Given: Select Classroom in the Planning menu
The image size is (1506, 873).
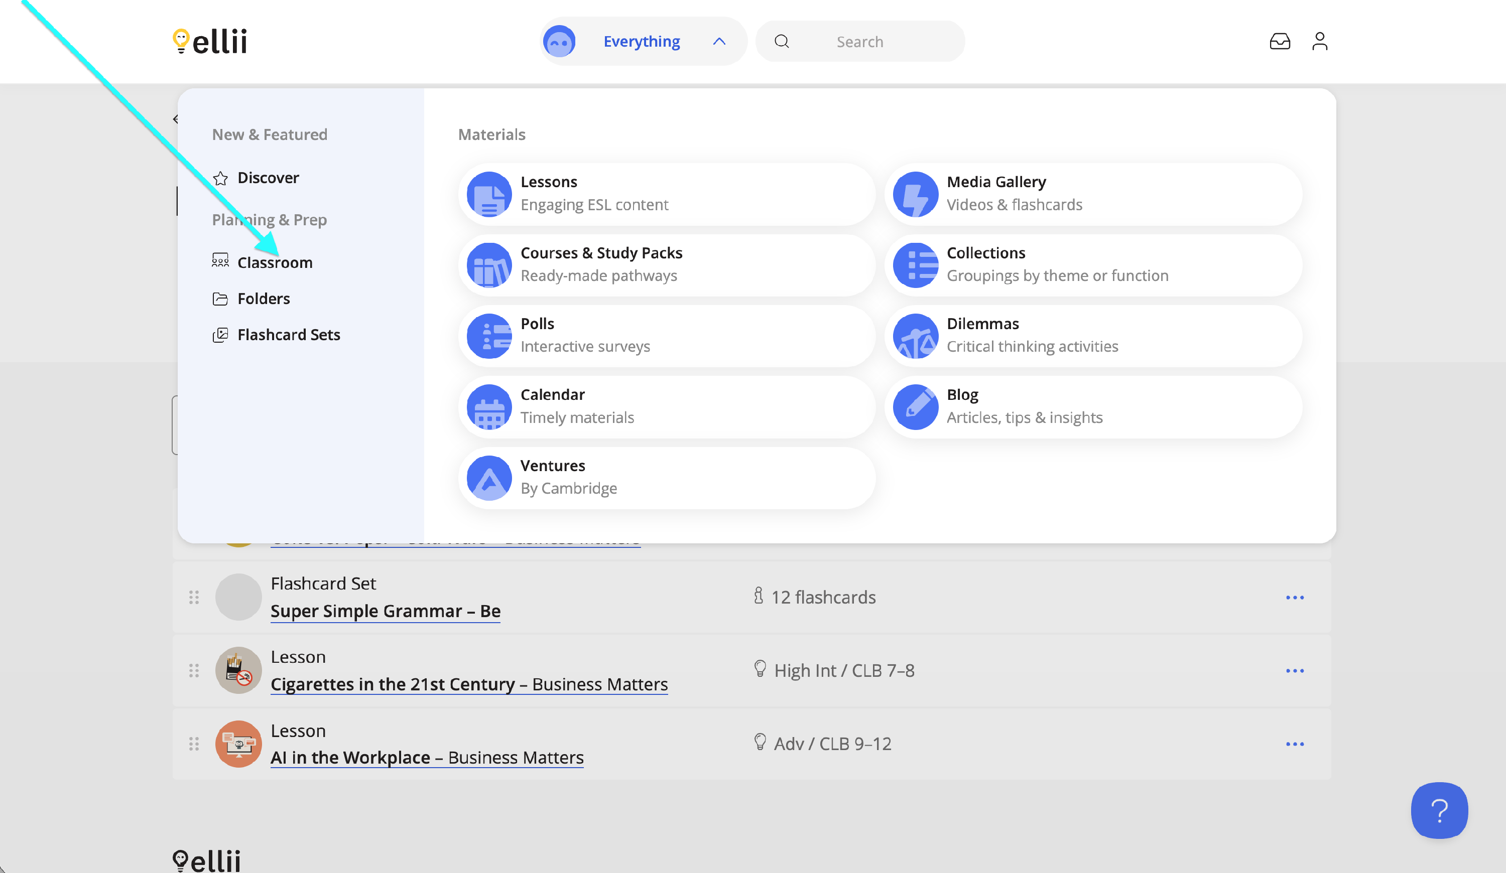Looking at the screenshot, I should pos(274,263).
